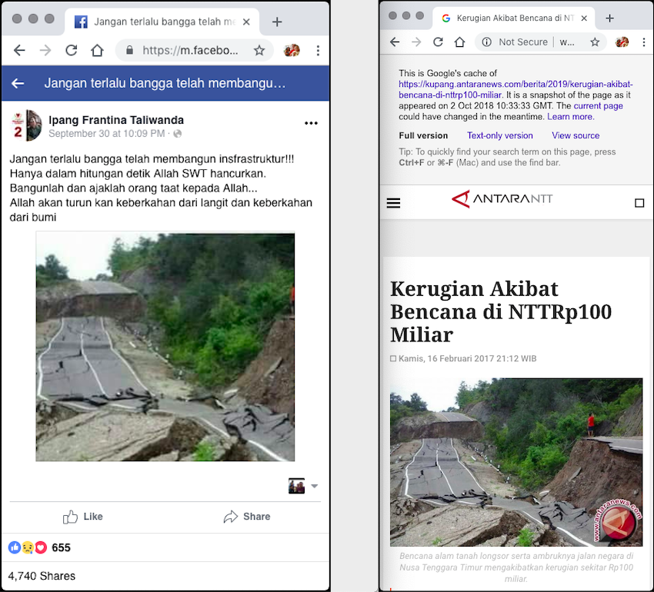Like the post by Ipang Frantina Taliwanda

tap(83, 517)
